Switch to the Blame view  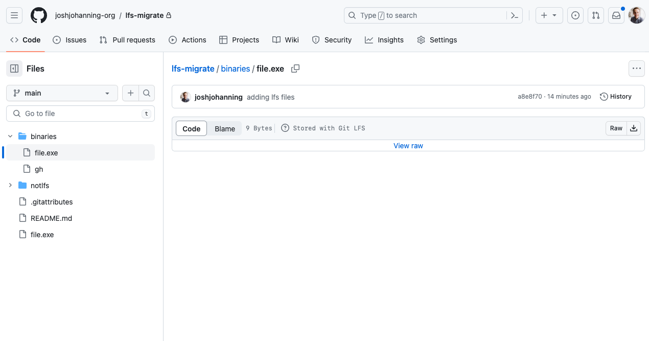coord(224,128)
